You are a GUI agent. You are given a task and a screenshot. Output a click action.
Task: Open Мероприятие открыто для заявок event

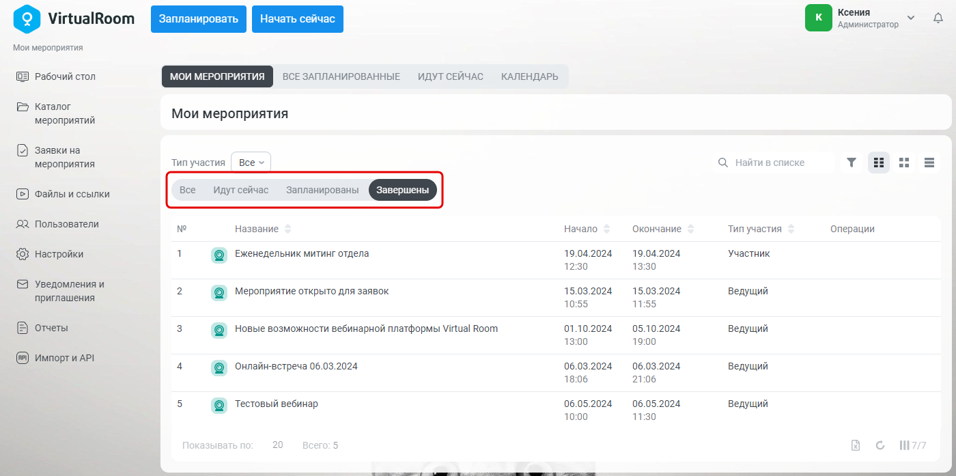click(x=312, y=291)
